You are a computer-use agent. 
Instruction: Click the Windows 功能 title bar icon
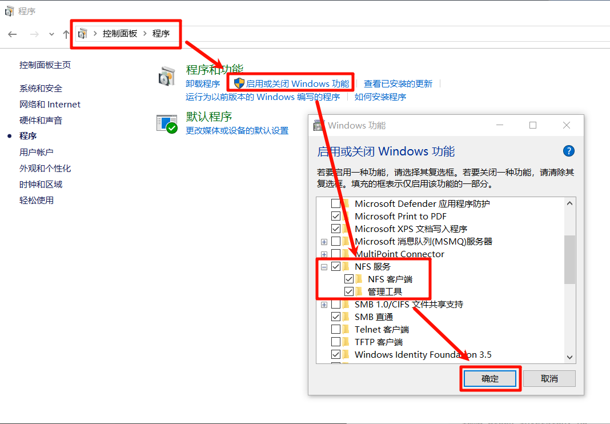tap(319, 125)
